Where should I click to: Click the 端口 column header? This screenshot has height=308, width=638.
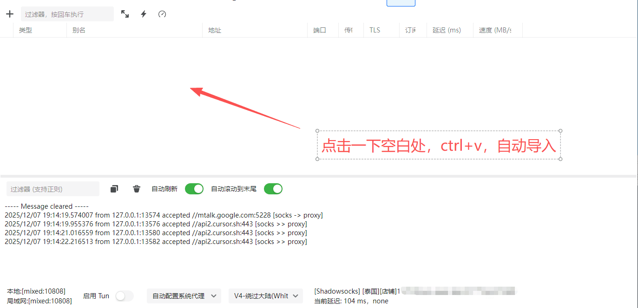click(320, 30)
